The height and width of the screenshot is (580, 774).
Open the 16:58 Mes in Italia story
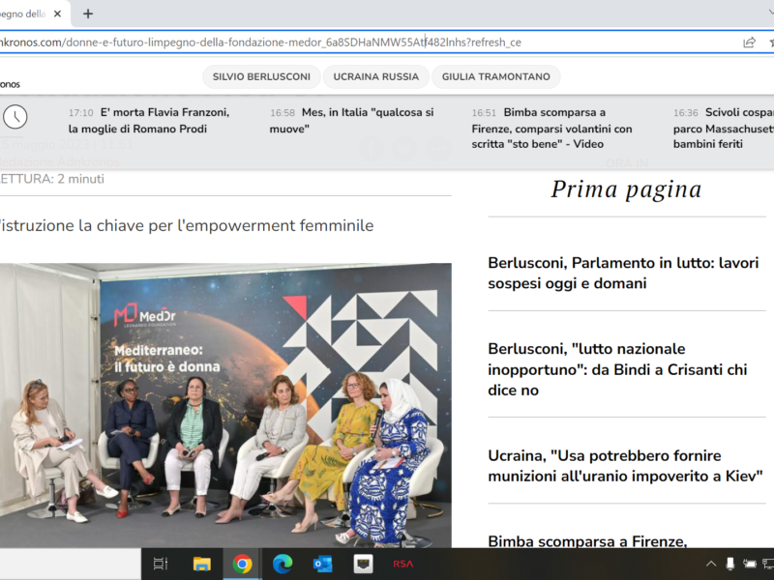pos(351,120)
